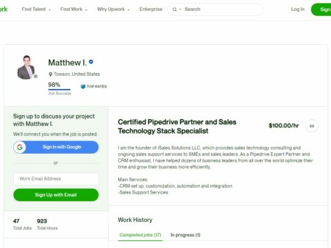Click the Log In link
The height and width of the screenshot is (248, 331).
(298, 9)
